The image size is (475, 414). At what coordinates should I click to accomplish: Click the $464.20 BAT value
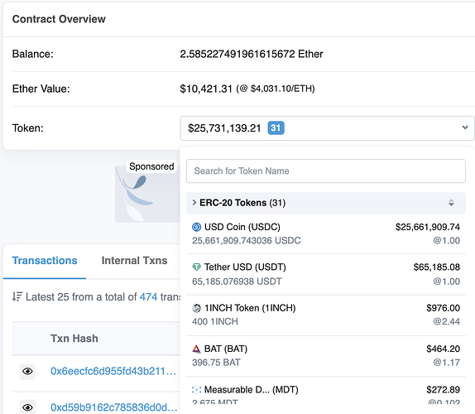click(444, 349)
